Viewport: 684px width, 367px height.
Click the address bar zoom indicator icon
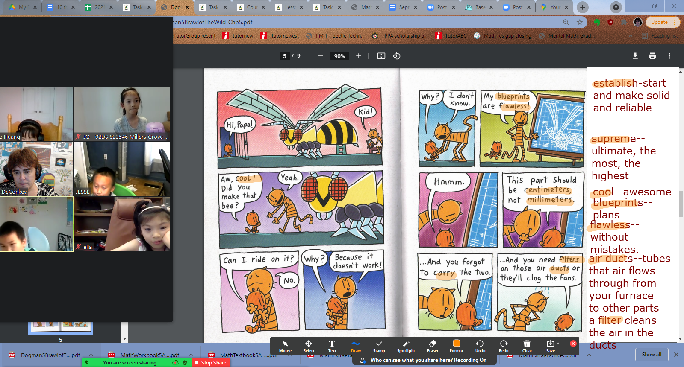(x=566, y=22)
